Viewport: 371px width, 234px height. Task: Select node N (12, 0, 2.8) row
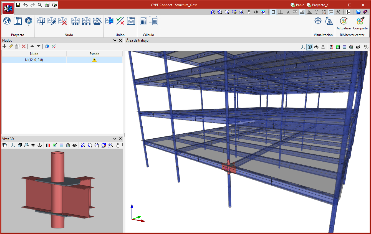point(34,60)
